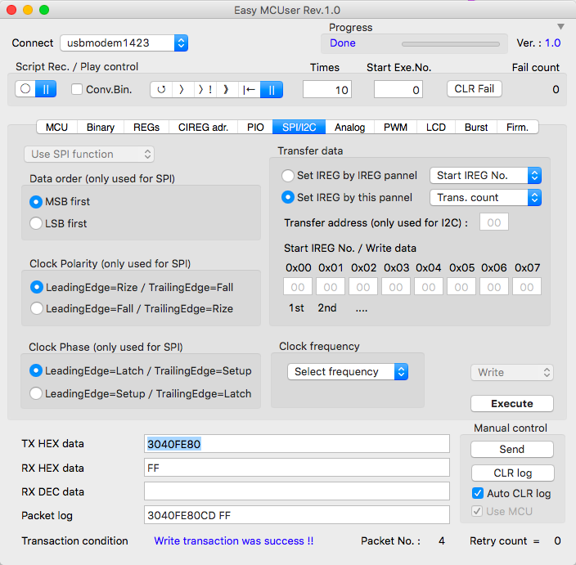This screenshot has width=576, height=565.
Task: Toggle the Auto CLR log checkbox
Action: [478, 493]
